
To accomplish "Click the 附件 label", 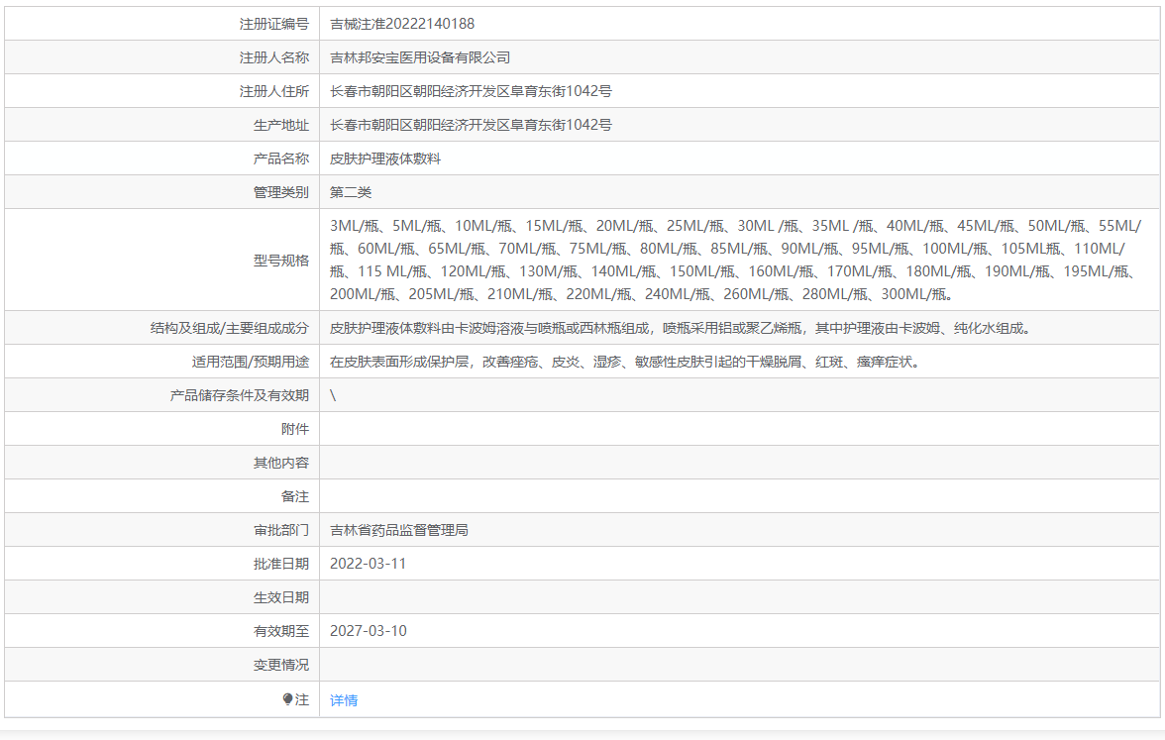I will (295, 429).
